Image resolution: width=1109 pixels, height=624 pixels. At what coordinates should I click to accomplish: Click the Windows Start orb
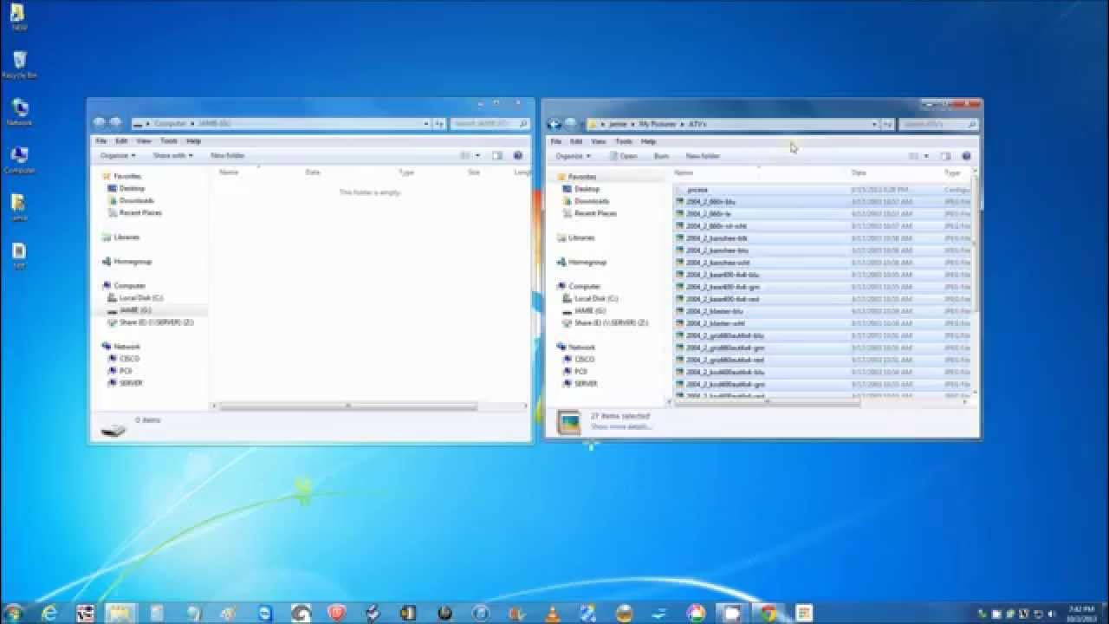[x=14, y=613]
